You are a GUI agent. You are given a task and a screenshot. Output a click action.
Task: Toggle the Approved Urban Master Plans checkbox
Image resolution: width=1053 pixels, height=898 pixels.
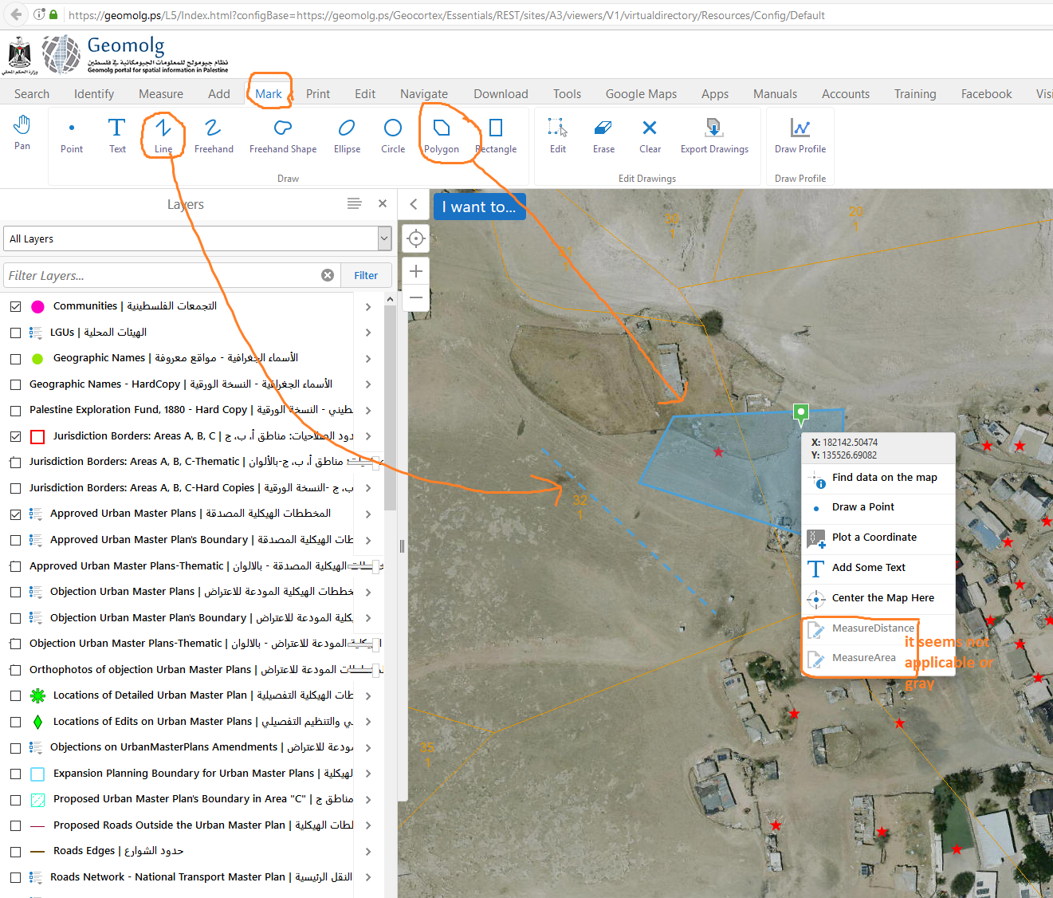click(15, 514)
